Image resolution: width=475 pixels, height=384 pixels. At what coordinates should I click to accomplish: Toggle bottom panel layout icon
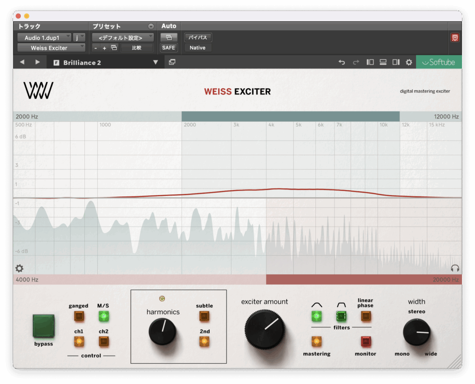point(383,62)
